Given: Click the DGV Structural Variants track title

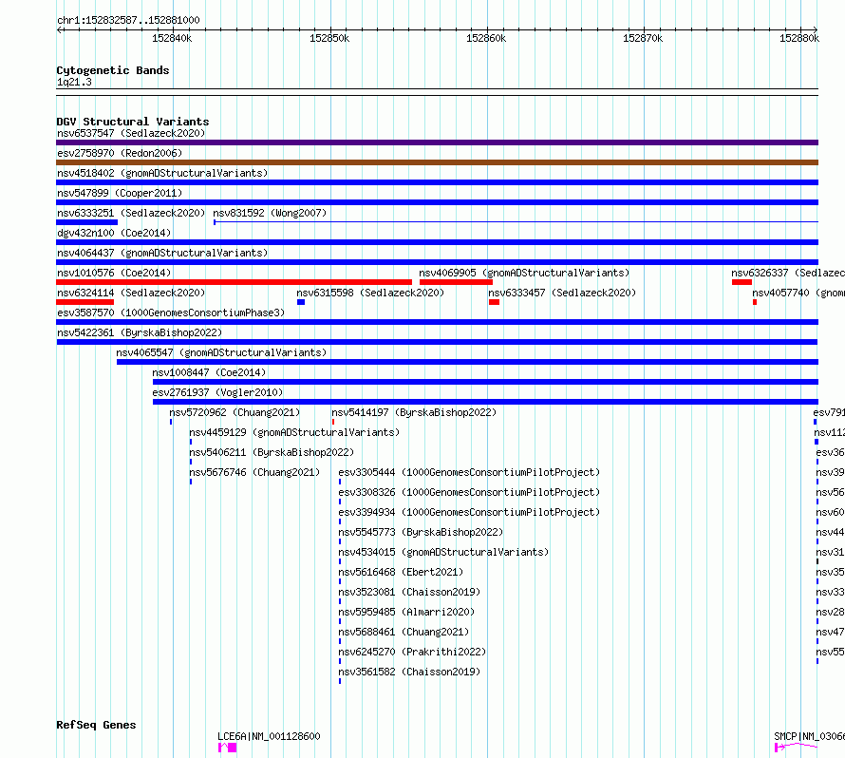Looking at the screenshot, I should (x=133, y=122).
